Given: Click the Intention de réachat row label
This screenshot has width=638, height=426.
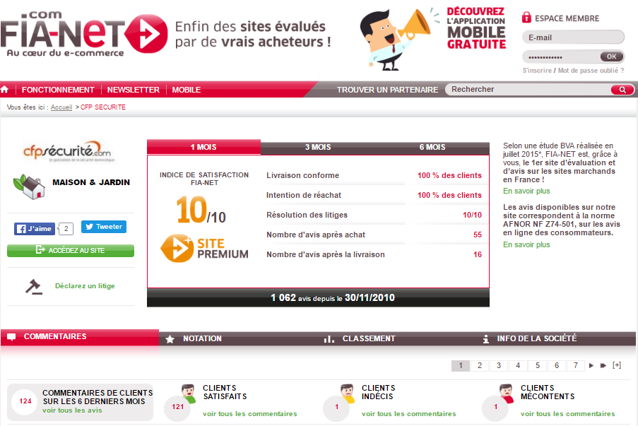Looking at the screenshot, I should pos(304,195).
